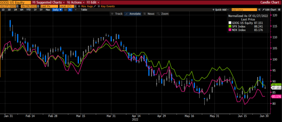This screenshot has width=282, height=122.
Task: Click the 06/29/2022 end date field
Action: point(29,6)
